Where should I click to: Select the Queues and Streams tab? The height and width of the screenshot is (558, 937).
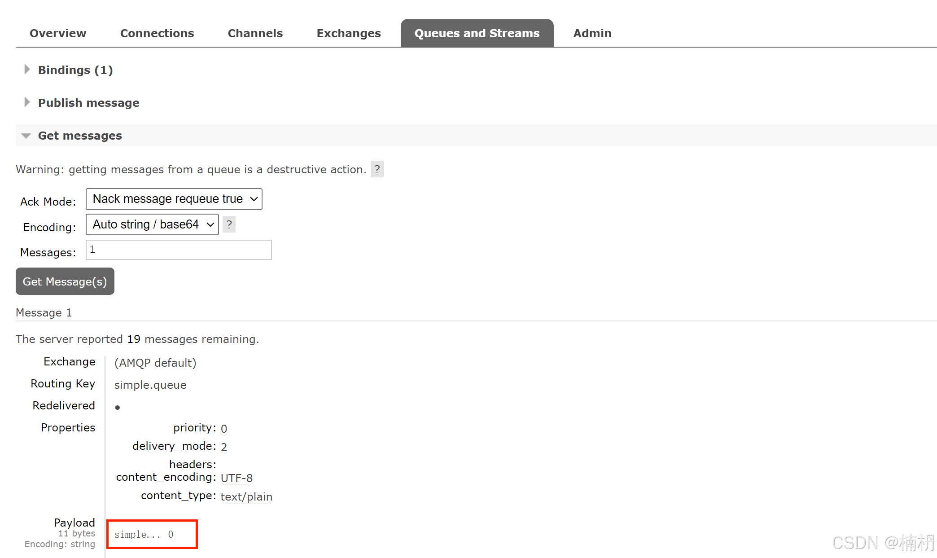pos(477,33)
